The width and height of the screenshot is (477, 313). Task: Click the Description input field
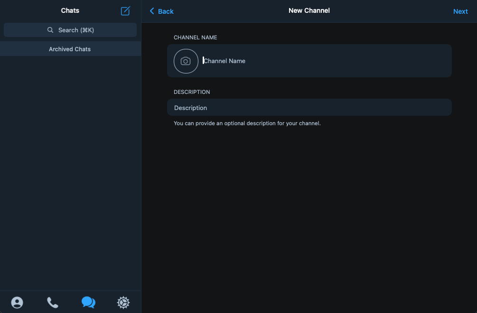pos(309,107)
